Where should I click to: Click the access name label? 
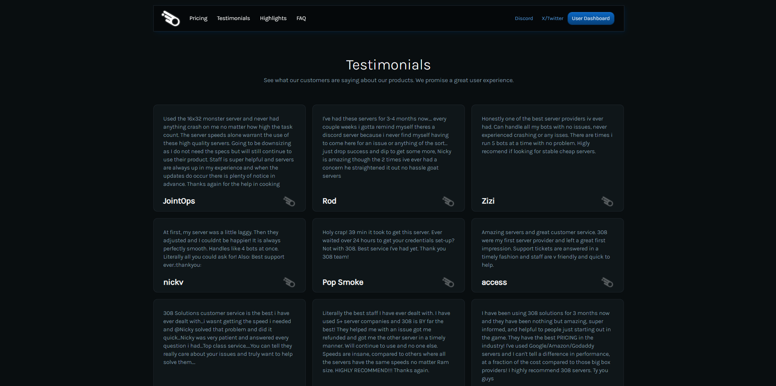click(494, 282)
